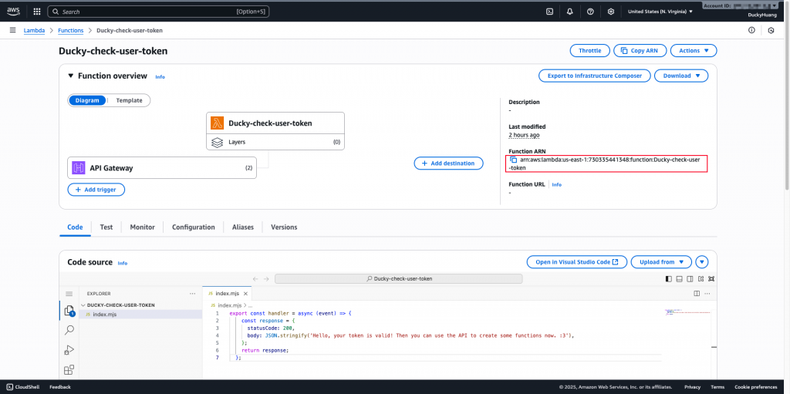
Task: Switch to the Code tab
Action: [x=75, y=227]
